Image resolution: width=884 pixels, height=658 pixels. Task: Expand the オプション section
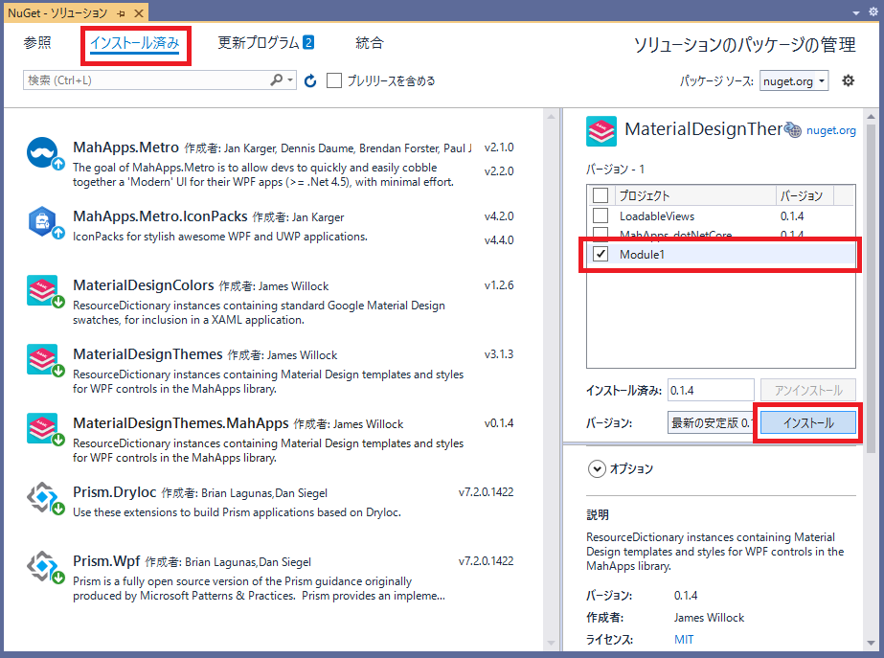(x=597, y=468)
